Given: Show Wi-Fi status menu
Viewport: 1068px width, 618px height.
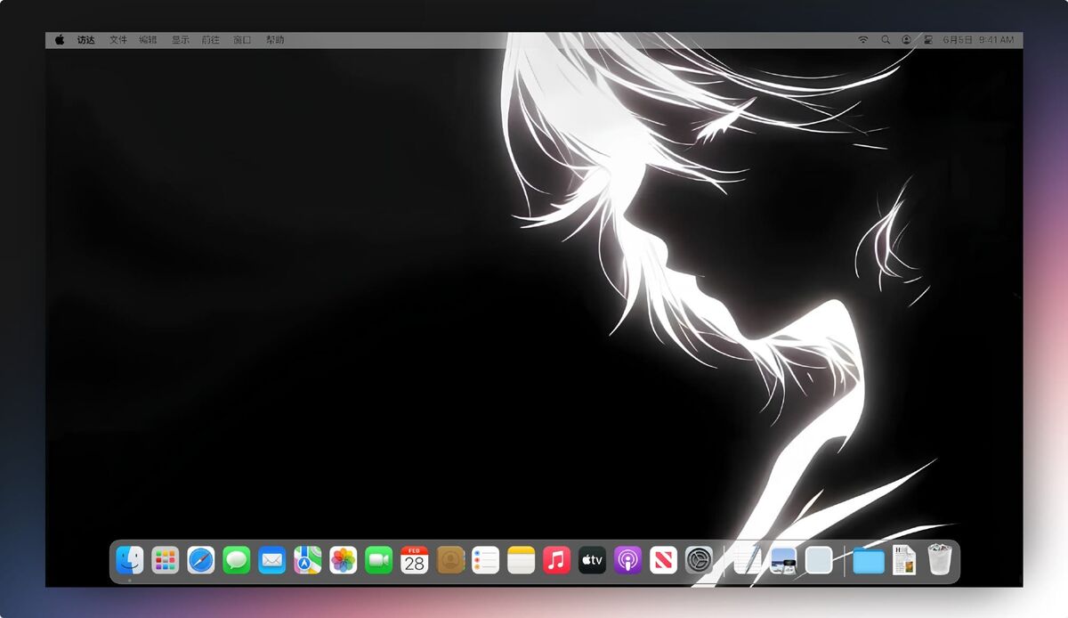Looking at the screenshot, I should (x=862, y=40).
